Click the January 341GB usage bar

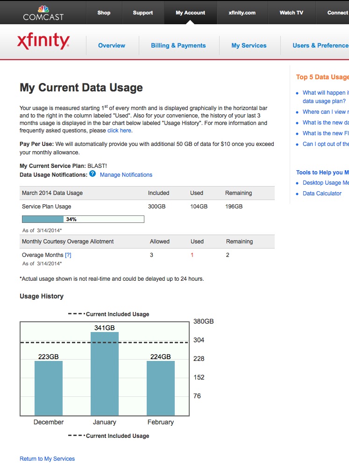tap(105, 373)
